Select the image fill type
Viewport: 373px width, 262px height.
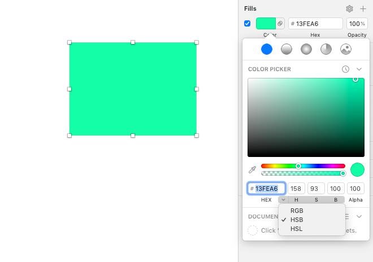pos(346,49)
